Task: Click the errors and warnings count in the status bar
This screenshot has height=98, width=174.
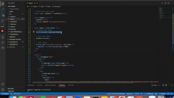Action: pos(17,94)
